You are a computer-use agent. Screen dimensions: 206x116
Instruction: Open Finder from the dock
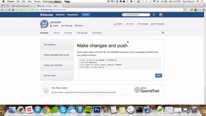tap(12, 110)
